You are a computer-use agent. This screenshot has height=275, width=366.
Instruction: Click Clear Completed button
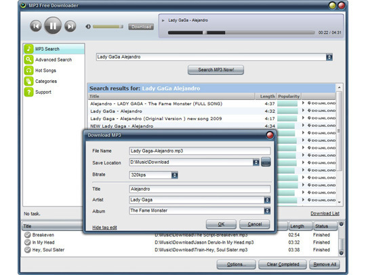pyautogui.click(x=283, y=265)
